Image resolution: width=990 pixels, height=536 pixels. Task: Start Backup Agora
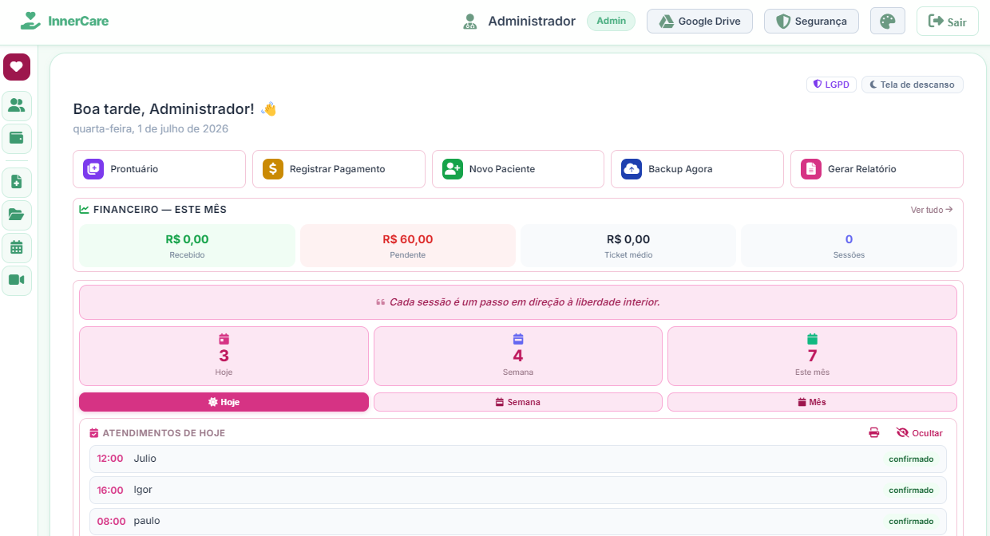tap(697, 169)
